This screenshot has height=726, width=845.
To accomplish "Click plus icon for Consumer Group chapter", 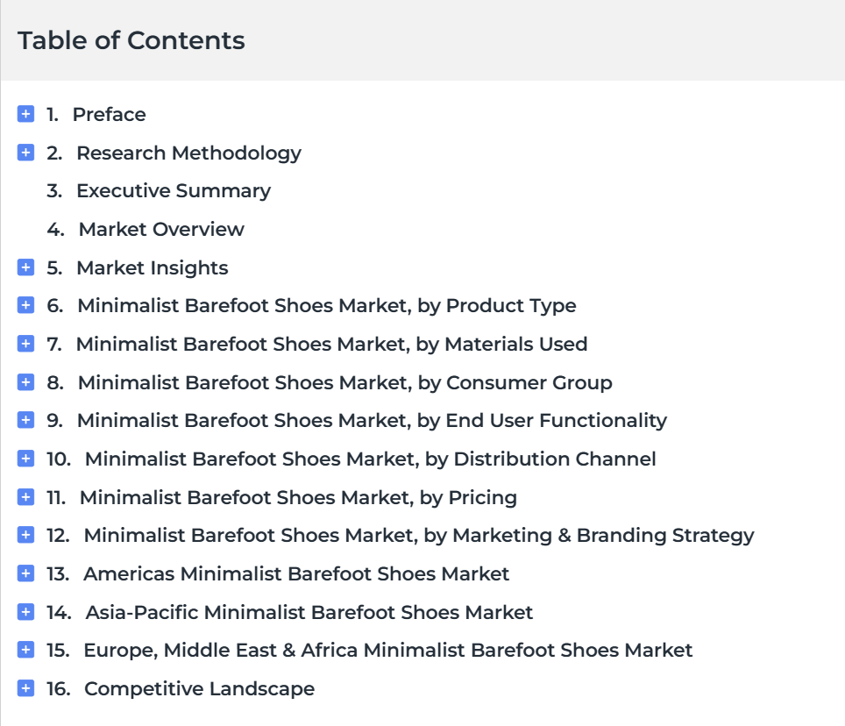I will coord(25,382).
